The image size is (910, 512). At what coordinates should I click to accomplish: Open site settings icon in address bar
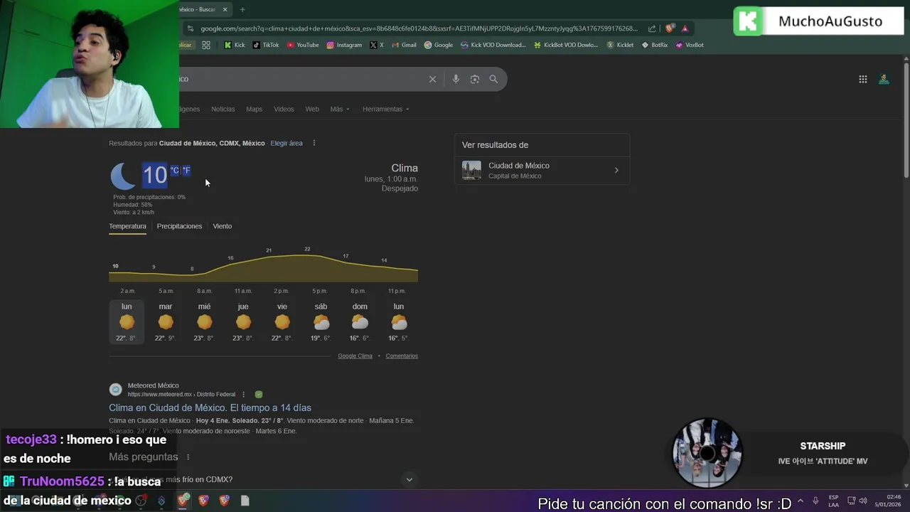click(189, 28)
